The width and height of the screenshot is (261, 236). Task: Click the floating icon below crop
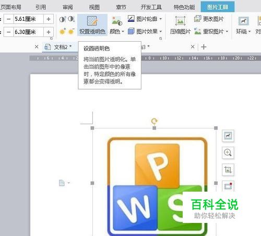pyautogui.click(x=228, y=186)
